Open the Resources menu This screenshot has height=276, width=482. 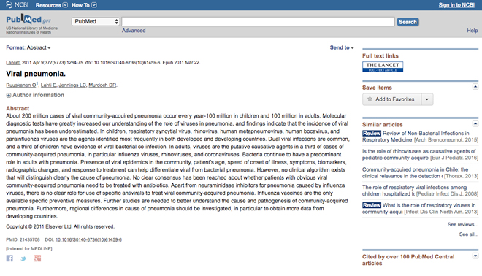pos(51,5)
